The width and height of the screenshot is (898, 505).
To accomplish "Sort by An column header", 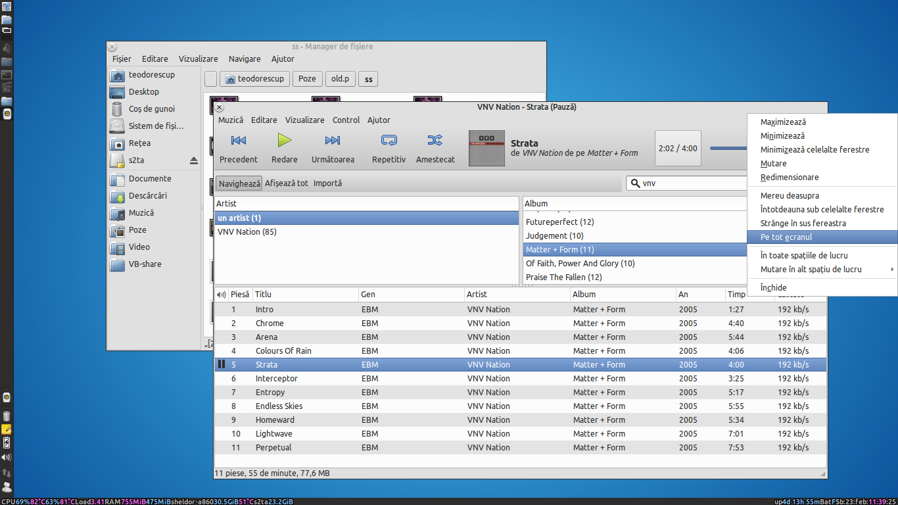I will click(x=700, y=295).
